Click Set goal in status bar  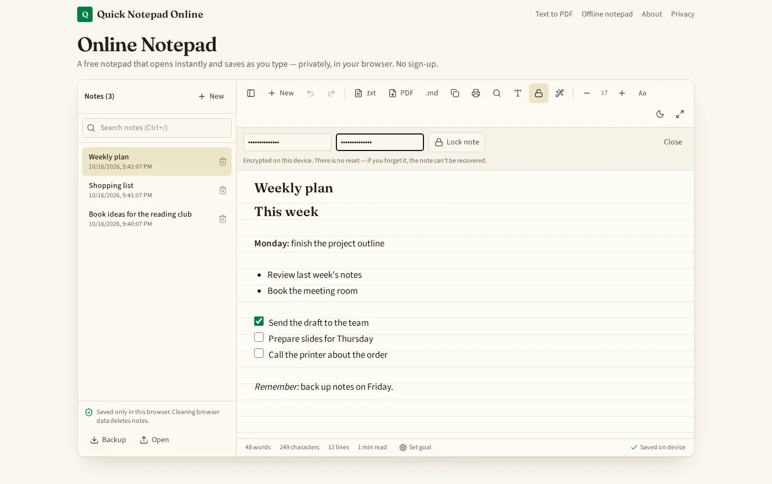(415, 448)
